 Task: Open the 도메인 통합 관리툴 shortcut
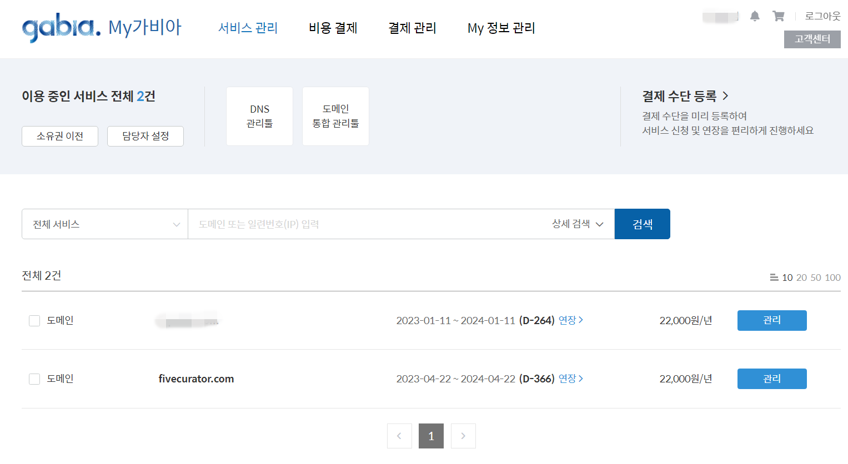click(335, 115)
